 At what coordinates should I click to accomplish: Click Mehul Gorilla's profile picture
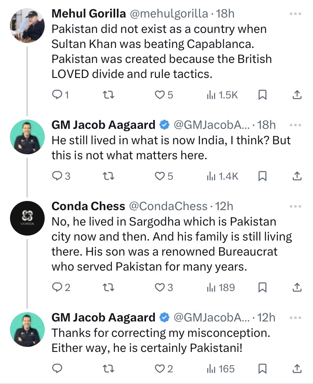27,24
